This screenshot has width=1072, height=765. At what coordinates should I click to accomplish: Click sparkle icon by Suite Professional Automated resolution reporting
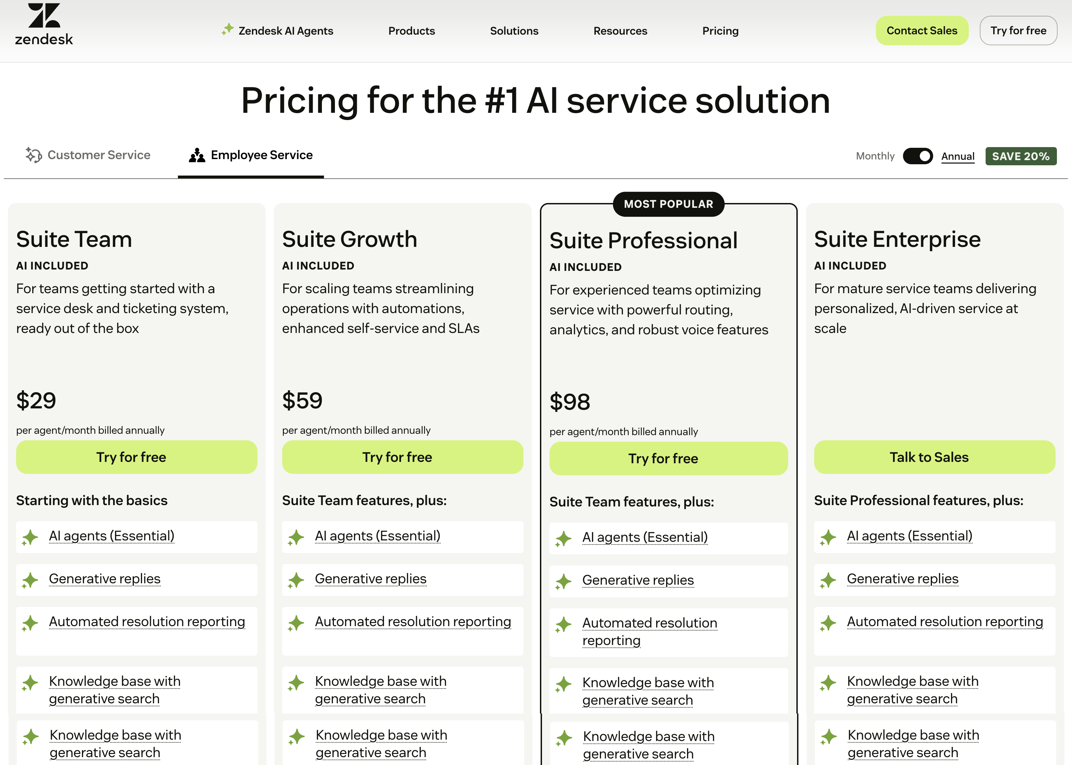(563, 625)
